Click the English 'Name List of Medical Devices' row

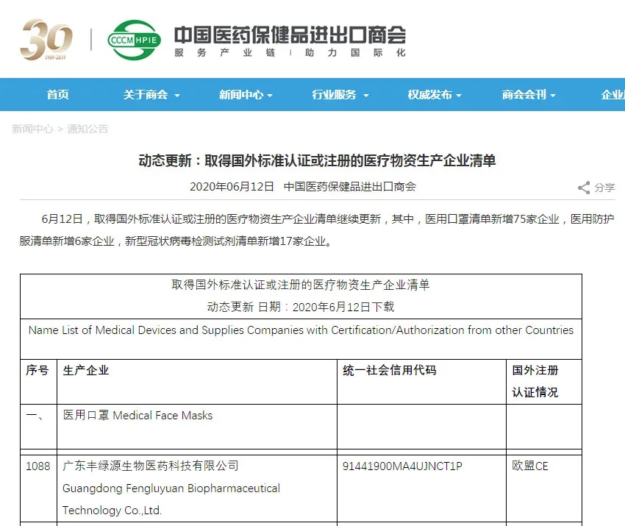point(301,339)
